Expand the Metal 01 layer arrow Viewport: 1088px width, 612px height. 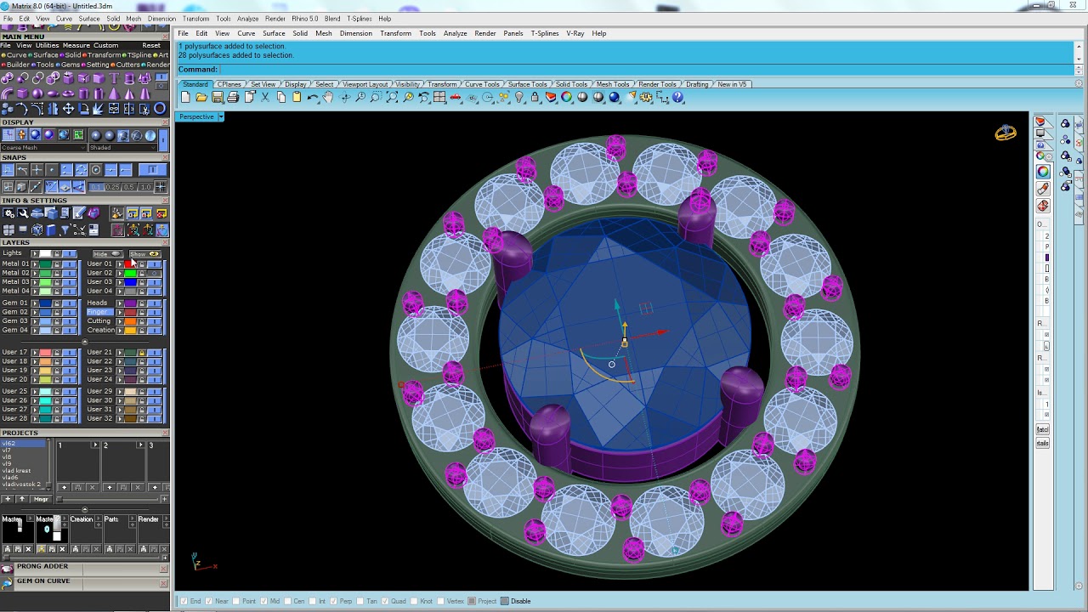[35, 264]
